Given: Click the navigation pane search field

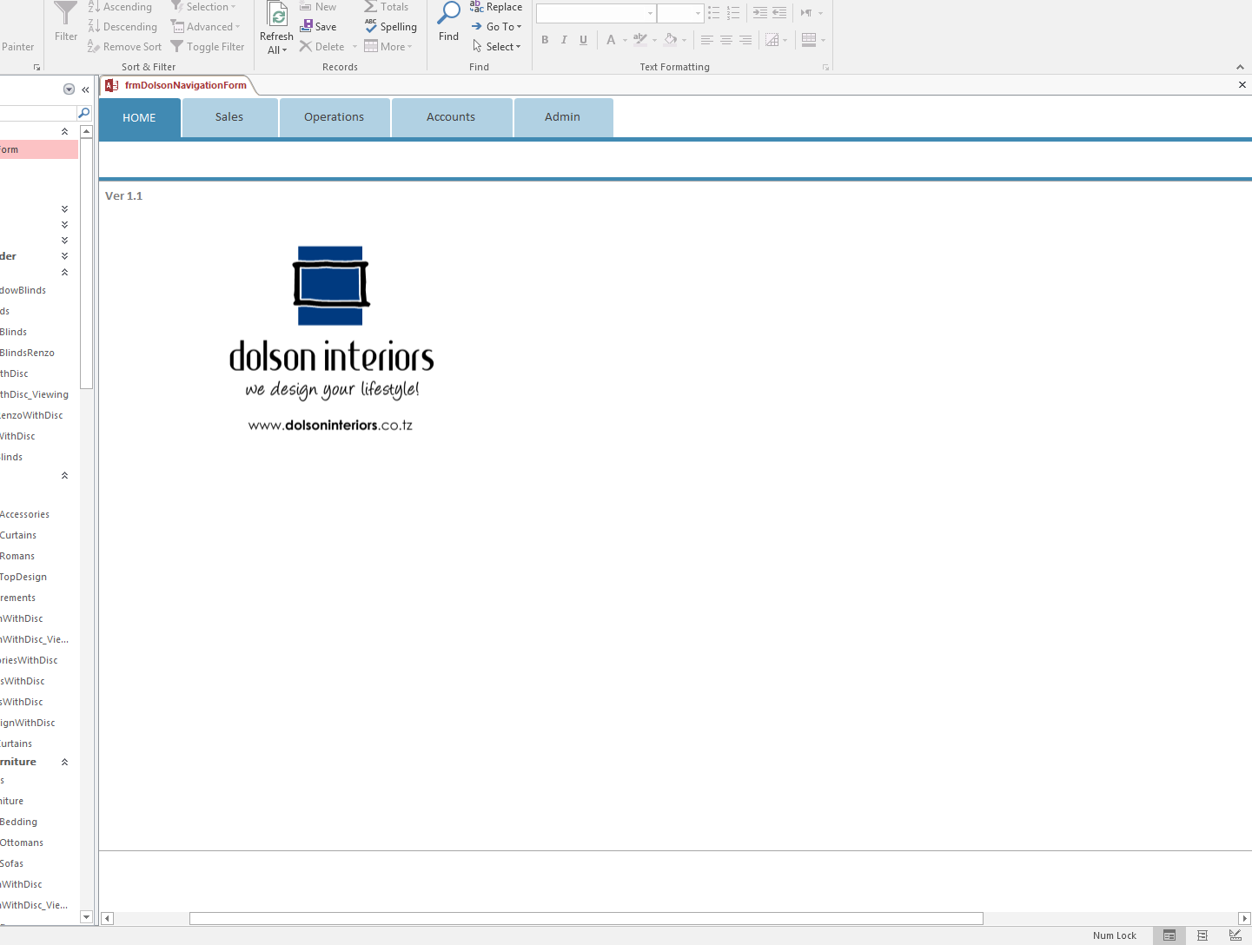Looking at the screenshot, I should point(38,113).
